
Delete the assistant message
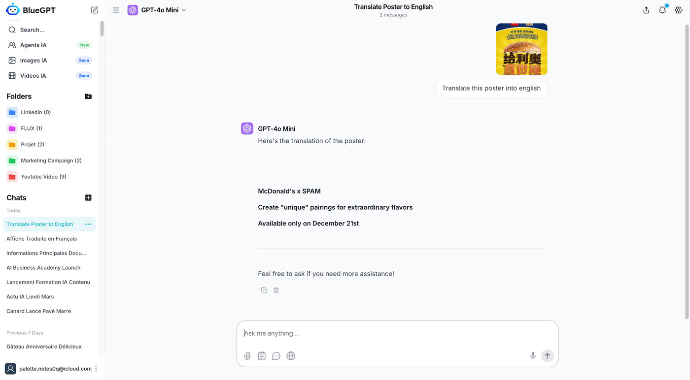tap(276, 290)
